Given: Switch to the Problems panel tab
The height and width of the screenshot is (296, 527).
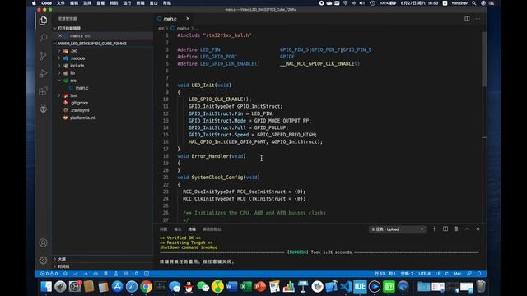Looking at the screenshot, I should tap(163, 229).
